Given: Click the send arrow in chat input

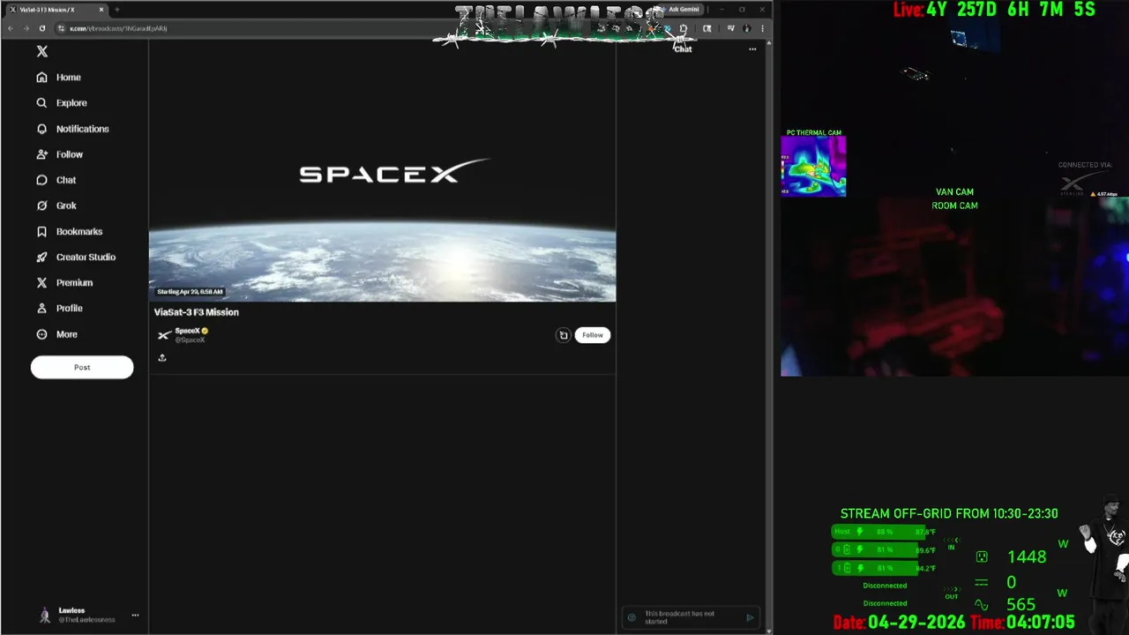Looking at the screenshot, I should (750, 617).
